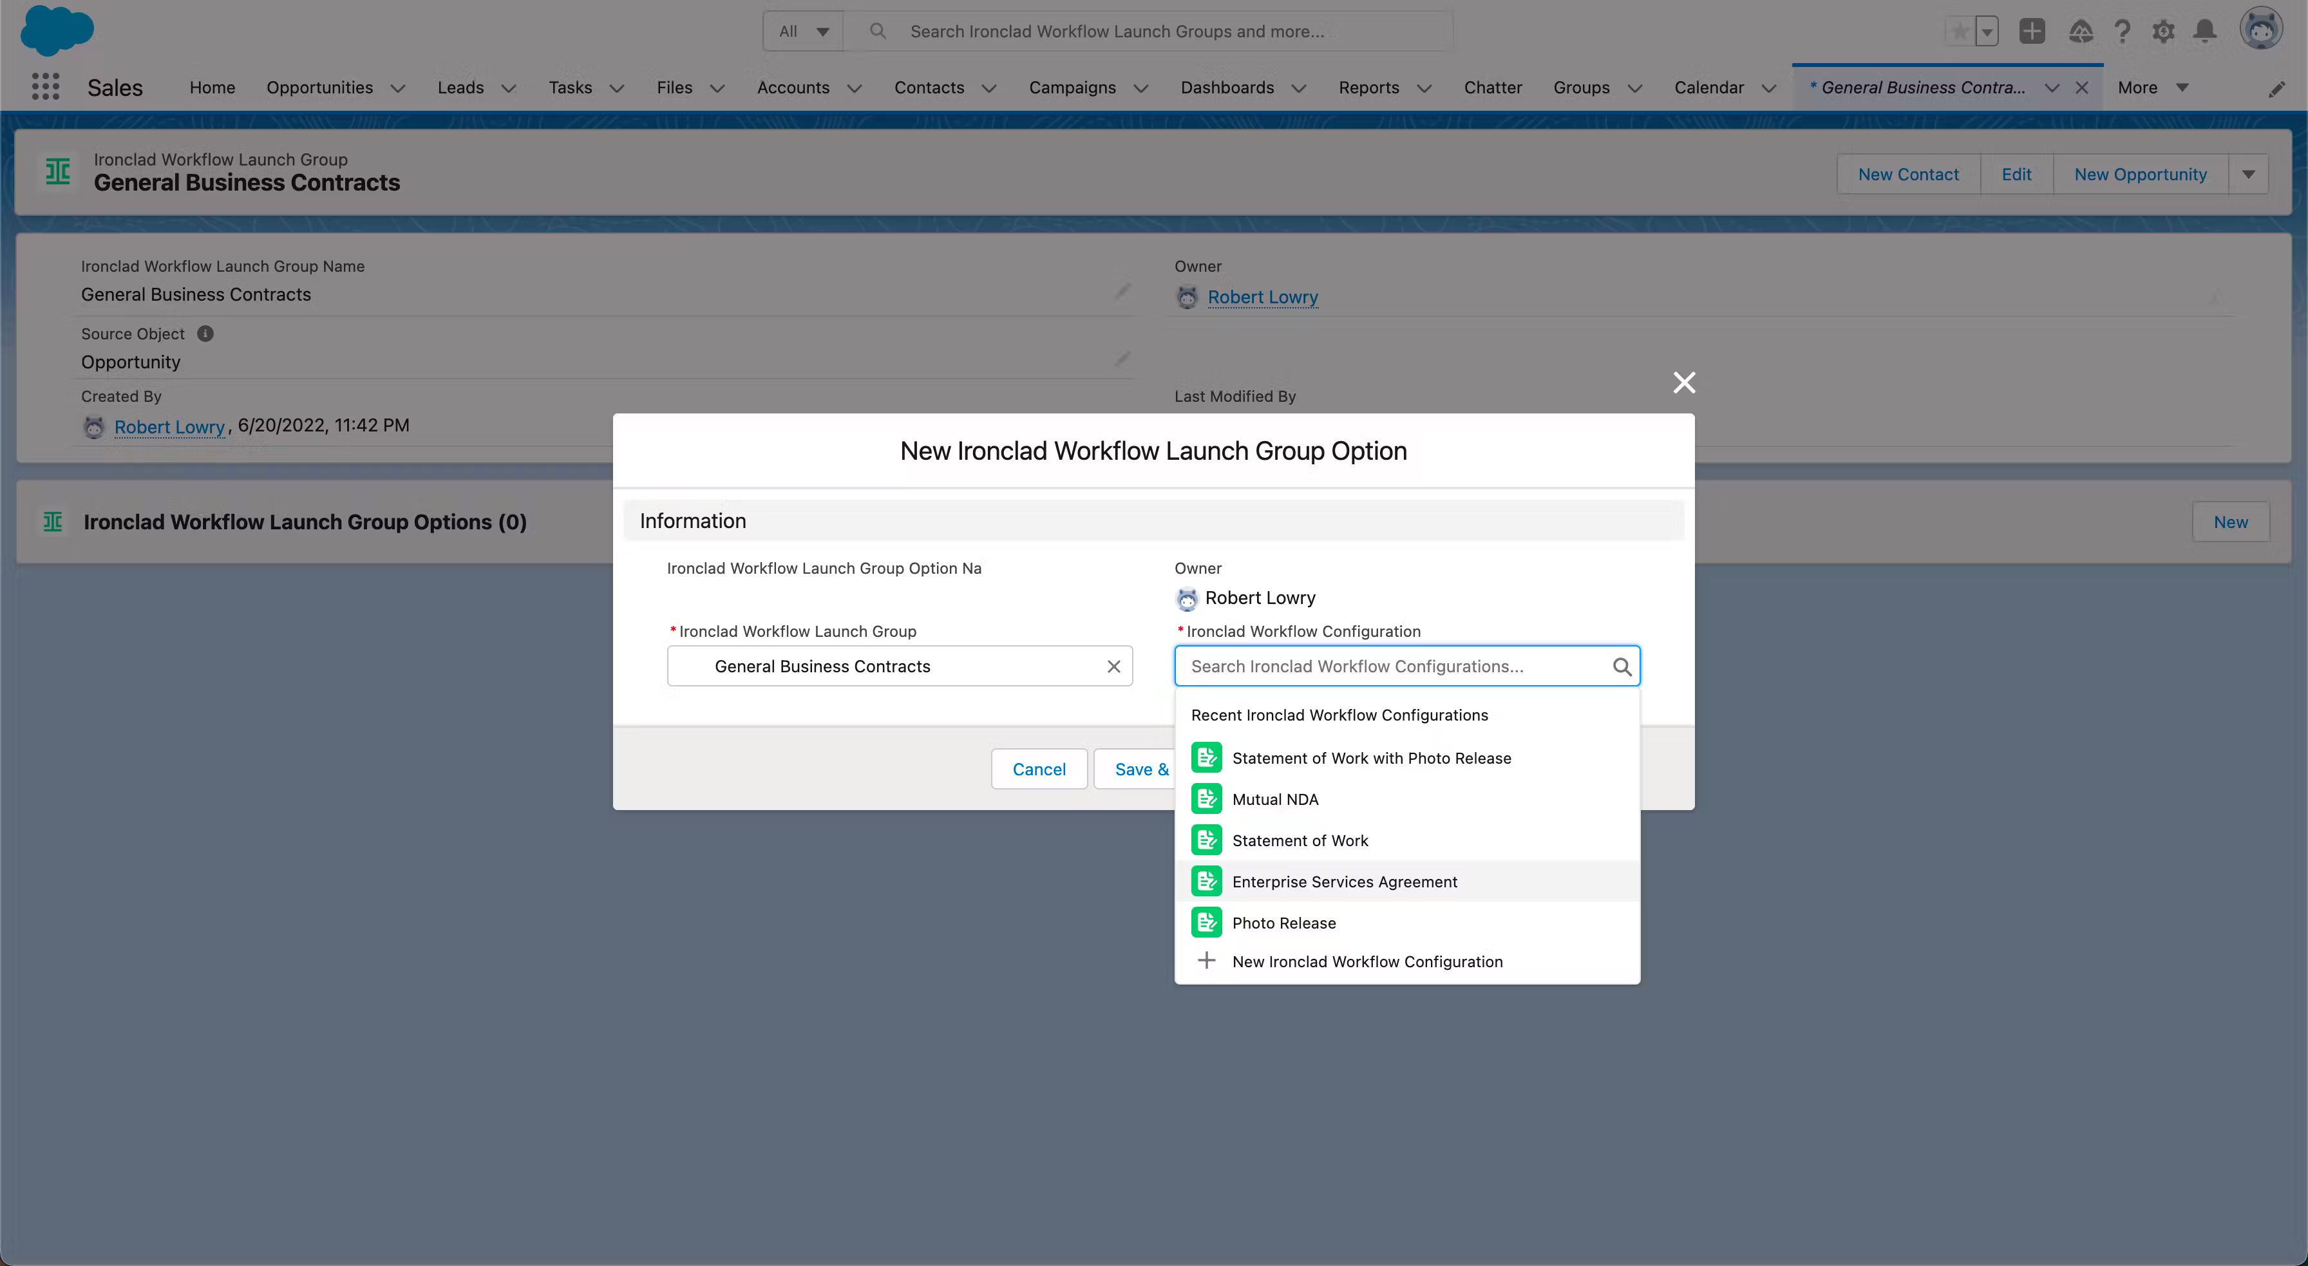The width and height of the screenshot is (2308, 1266).
Task: Click the Salesforce cloud logo
Action: [x=57, y=32]
